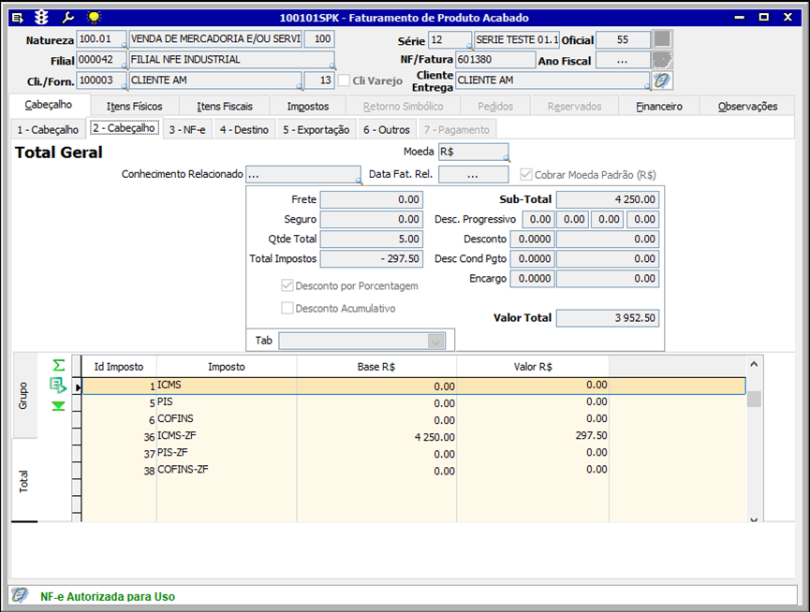Image resolution: width=810 pixels, height=612 pixels.
Task: Click the green sigma sum icon
Action: click(x=59, y=365)
